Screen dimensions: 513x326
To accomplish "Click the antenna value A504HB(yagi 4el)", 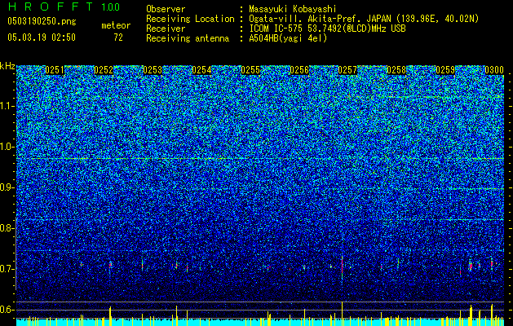I will (x=288, y=38).
